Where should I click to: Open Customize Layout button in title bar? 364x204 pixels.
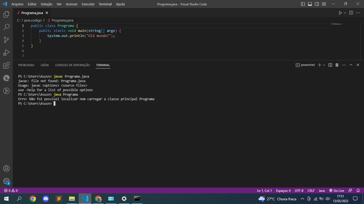tap(324, 4)
